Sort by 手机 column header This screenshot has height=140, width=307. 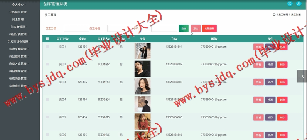[x=174, y=39]
